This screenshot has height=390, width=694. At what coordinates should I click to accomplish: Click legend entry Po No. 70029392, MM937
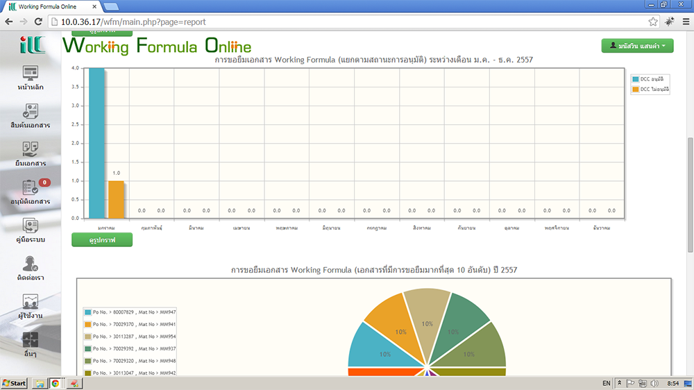pyautogui.click(x=130, y=349)
